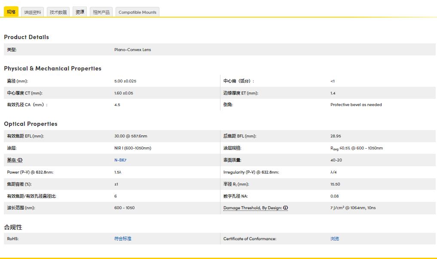Screen dimensions: 437x259
Task: Click the Optical Properties heading
Action: coord(31,124)
